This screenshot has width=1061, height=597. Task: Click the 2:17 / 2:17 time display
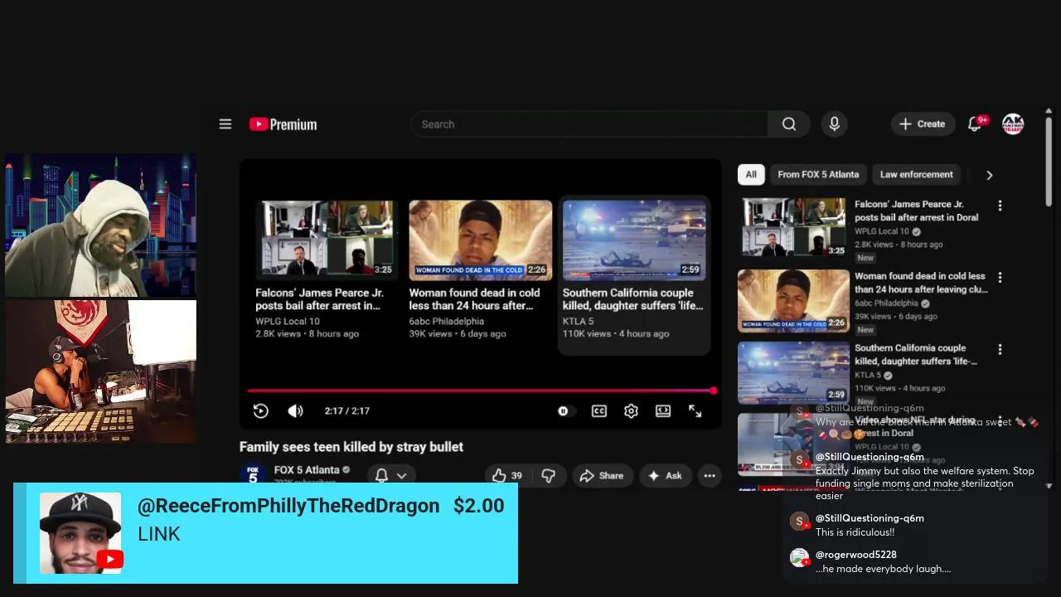pos(347,410)
